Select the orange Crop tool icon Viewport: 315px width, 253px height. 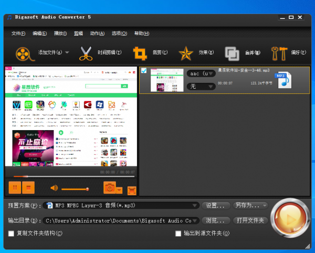[x=140, y=54]
